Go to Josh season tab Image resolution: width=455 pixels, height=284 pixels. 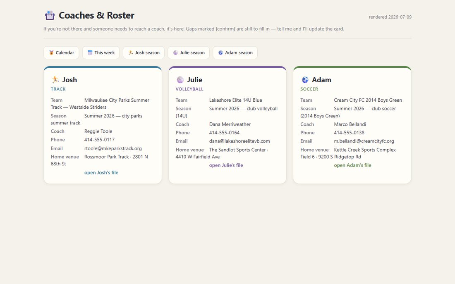(x=144, y=53)
